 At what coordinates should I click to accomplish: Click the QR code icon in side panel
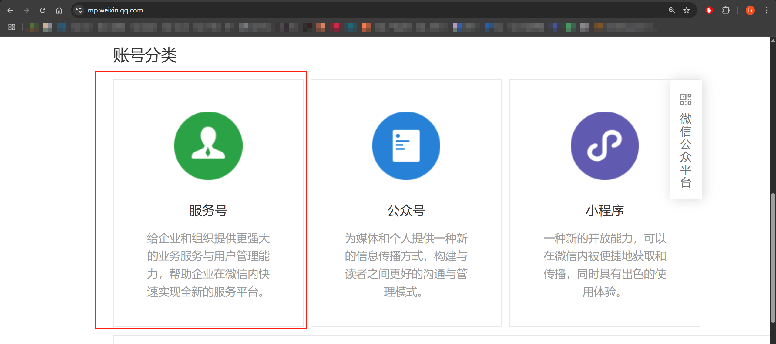[x=685, y=99]
